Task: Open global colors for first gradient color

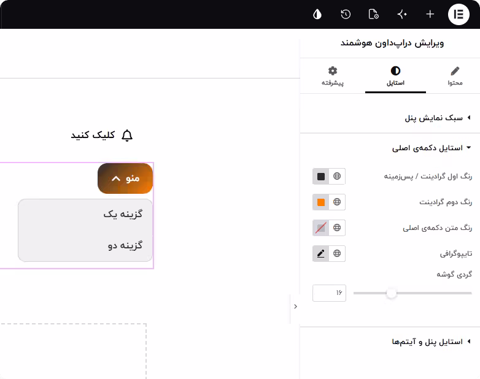Action: [337, 177]
